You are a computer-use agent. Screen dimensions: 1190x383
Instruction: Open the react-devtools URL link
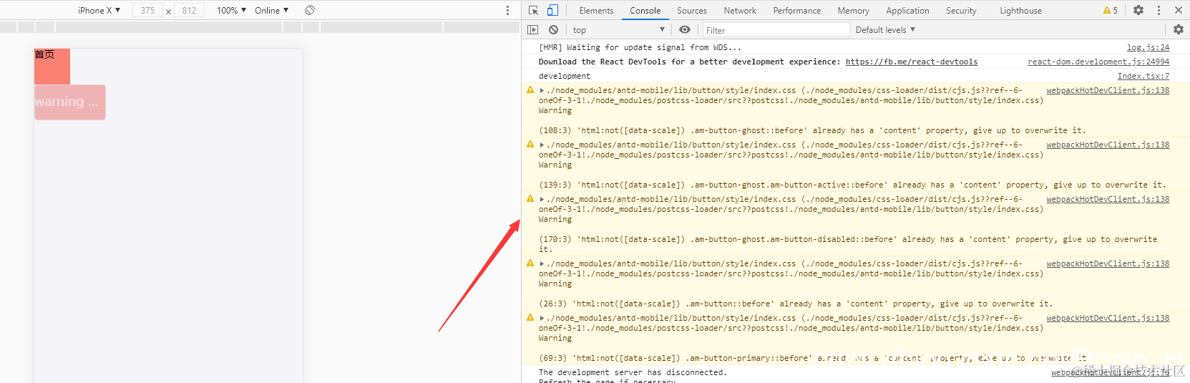coord(911,62)
